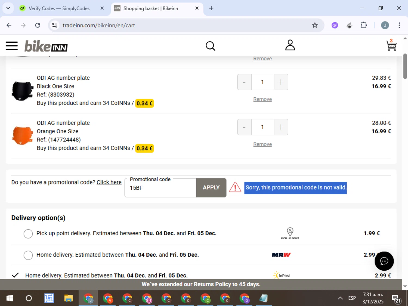Select the Shopping basket | Bikeinn tab
The width and height of the screenshot is (408, 306).
(151, 8)
